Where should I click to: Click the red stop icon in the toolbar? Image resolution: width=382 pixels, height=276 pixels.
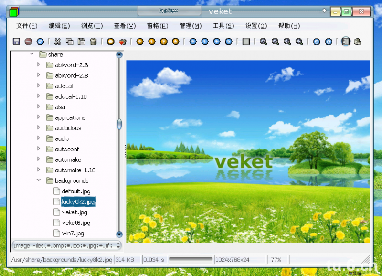tap(28, 42)
